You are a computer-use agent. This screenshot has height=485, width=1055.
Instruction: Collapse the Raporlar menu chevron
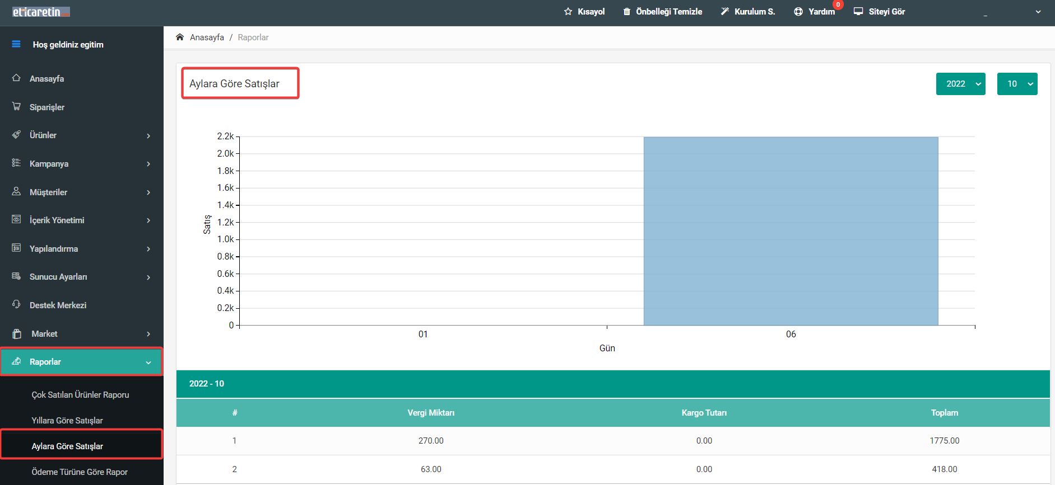click(x=148, y=362)
